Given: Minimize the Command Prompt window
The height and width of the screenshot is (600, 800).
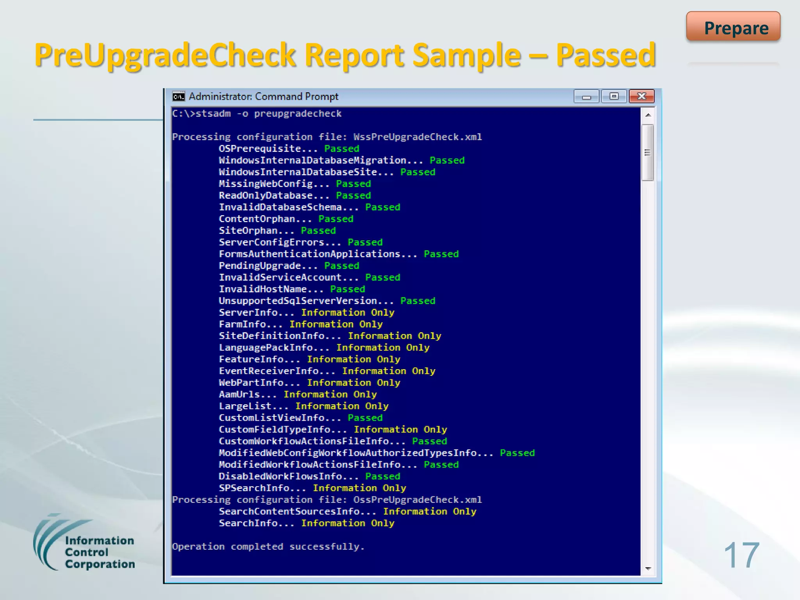Looking at the screenshot, I should point(586,96).
